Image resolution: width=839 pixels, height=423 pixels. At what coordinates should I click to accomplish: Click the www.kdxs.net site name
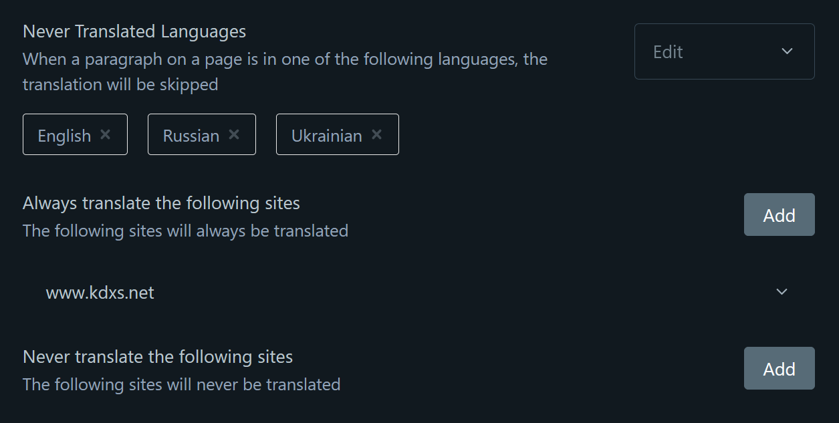[x=100, y=292]
